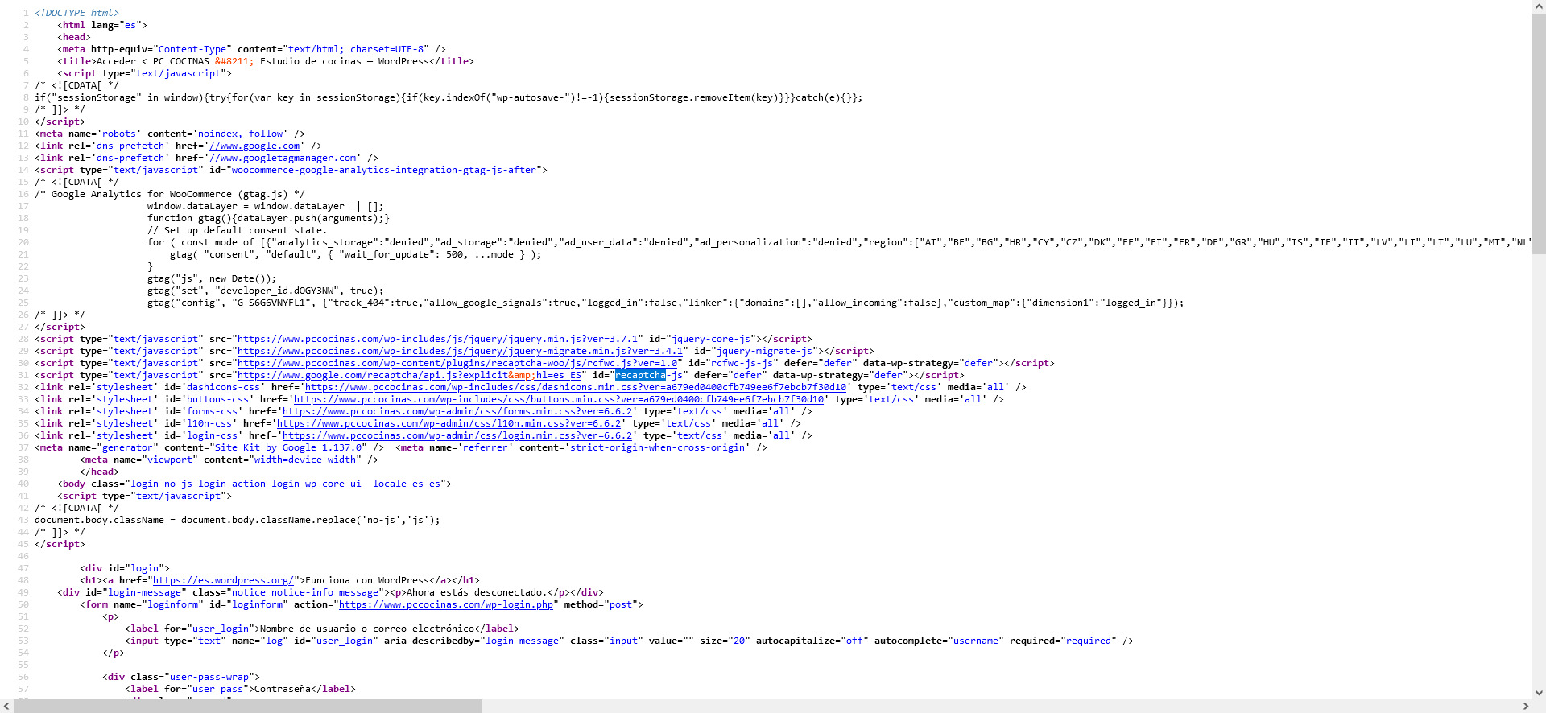This screenshot has width=1546, height=713.
Task: Open the dashicons.min.css stylesheet link
Action: [575, 387]
